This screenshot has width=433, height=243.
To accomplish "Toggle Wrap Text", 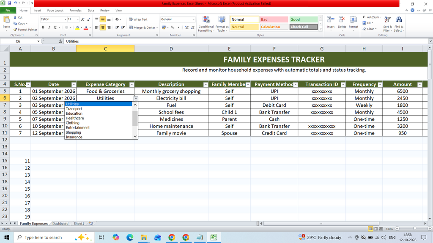I will coord(138,19).
